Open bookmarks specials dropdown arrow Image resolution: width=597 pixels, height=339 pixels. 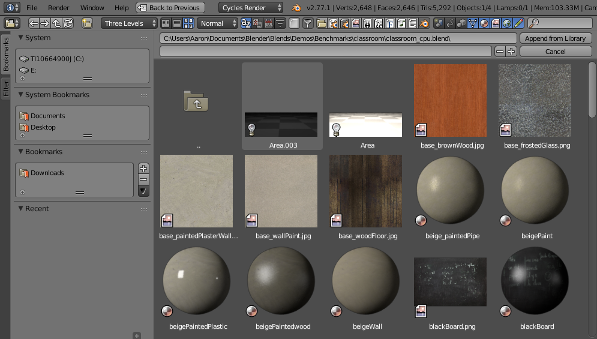[143, 191]
